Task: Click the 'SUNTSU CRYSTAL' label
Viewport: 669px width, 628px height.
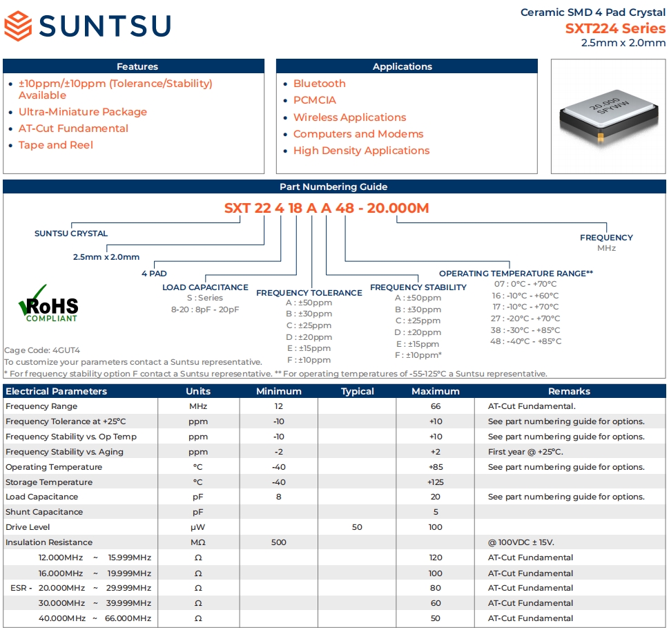Action: coord(71,234)
